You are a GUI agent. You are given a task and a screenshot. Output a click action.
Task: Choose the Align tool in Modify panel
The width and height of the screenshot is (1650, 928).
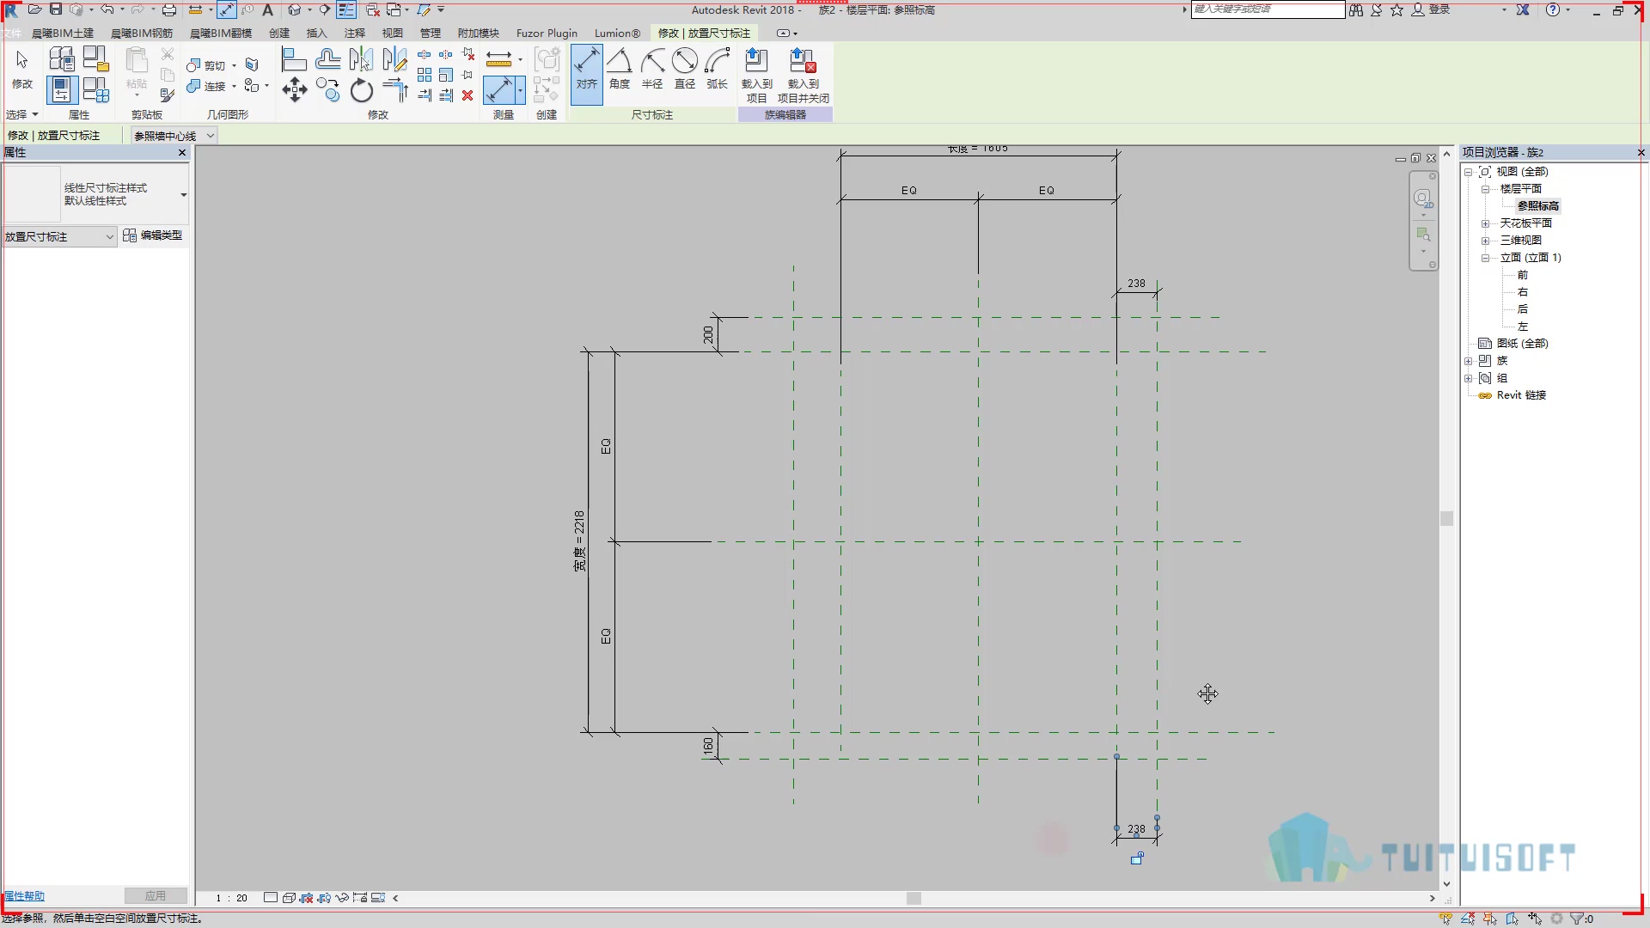tap(295, 59)
